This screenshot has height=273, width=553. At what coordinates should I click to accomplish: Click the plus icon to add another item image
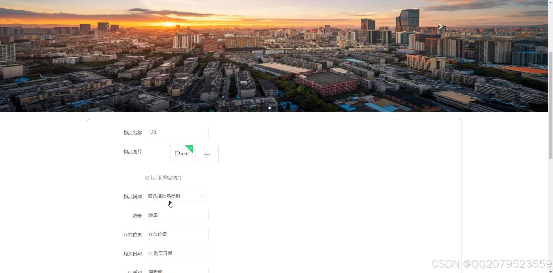pyautogui.click(x=207, y=154)
